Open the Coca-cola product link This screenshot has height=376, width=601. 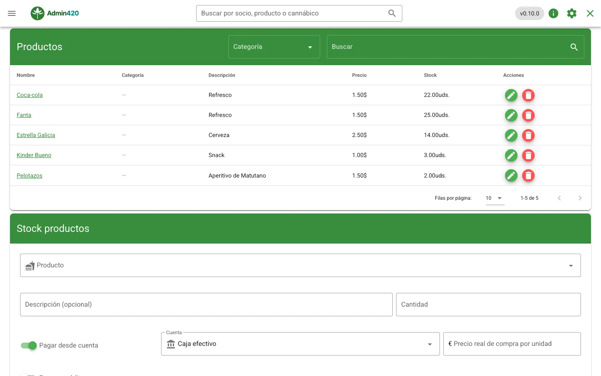[30, 95]
